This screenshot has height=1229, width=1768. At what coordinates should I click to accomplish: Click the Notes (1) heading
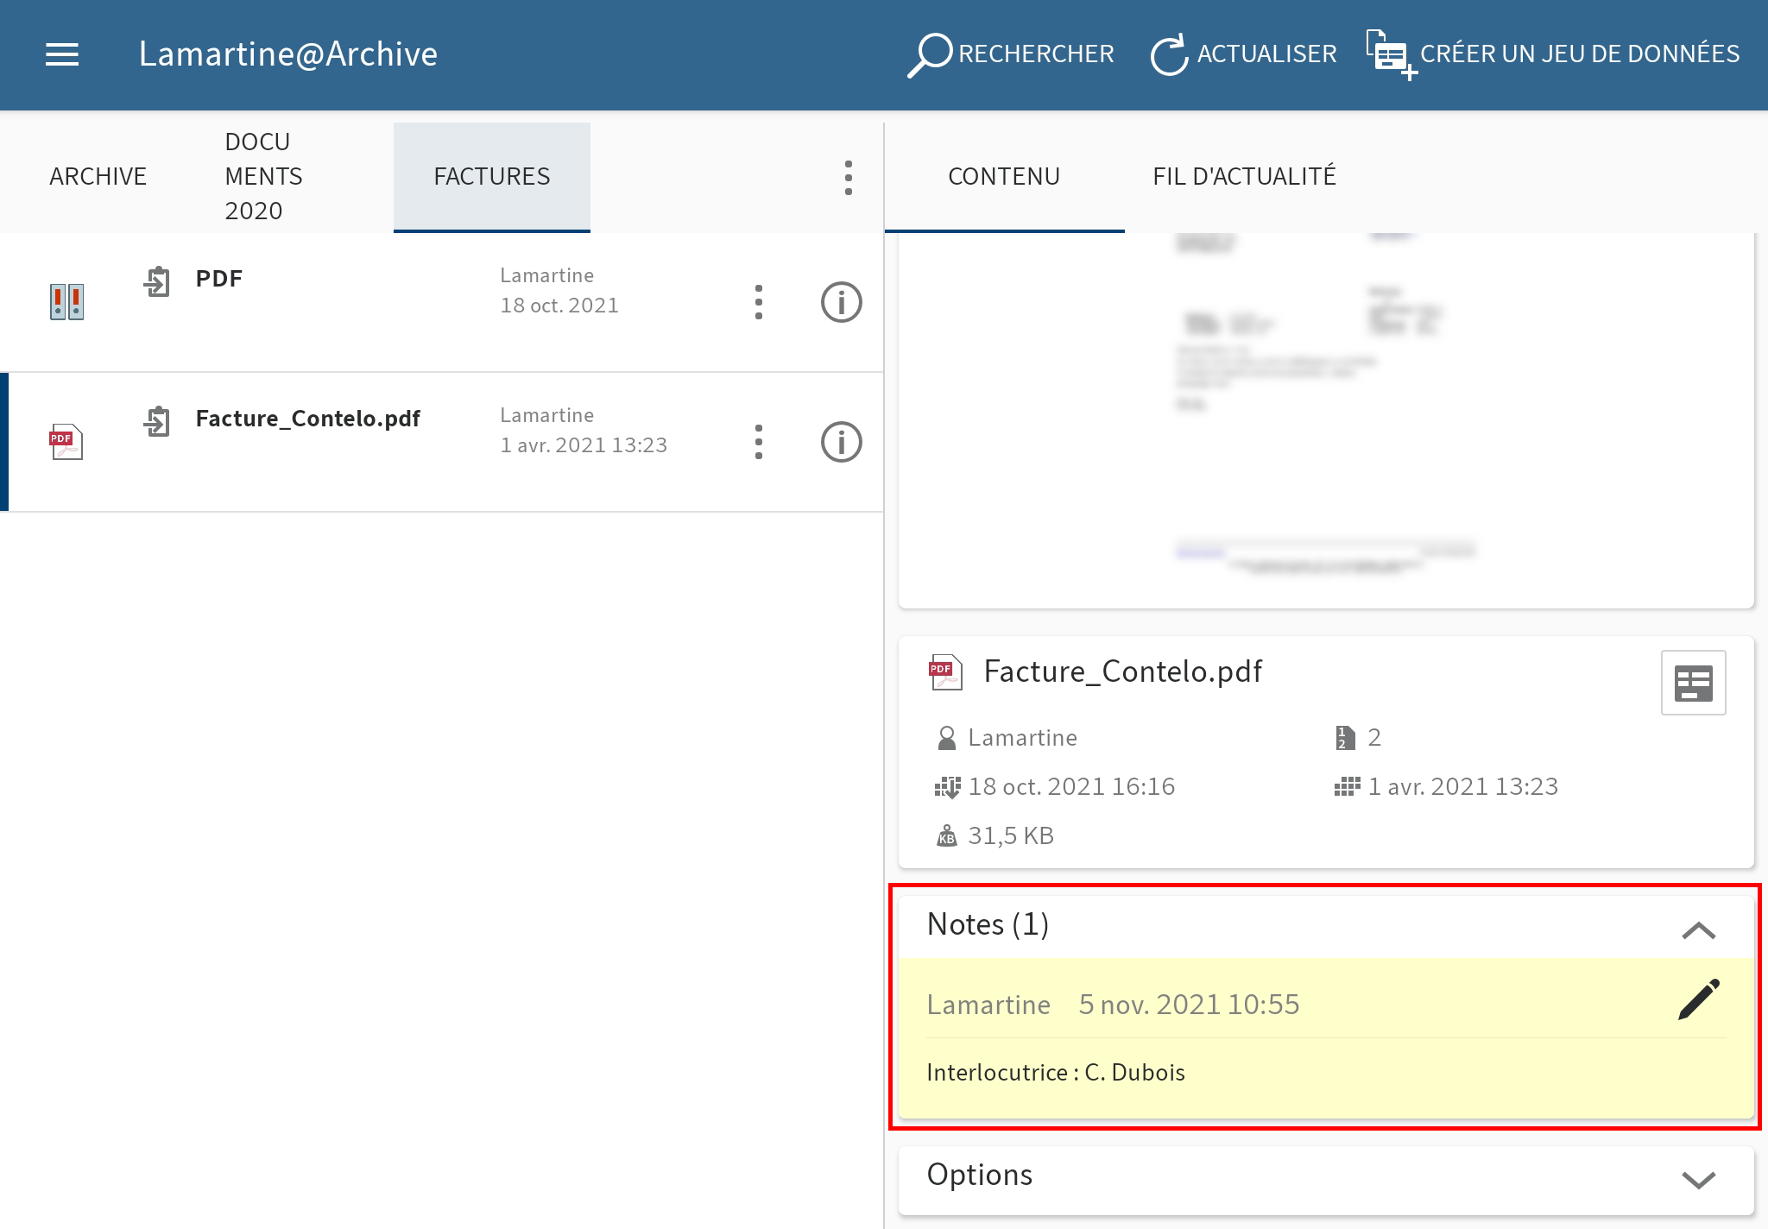pos(988,925)
